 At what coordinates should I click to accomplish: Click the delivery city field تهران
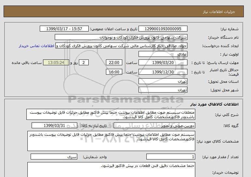[163, 90]
